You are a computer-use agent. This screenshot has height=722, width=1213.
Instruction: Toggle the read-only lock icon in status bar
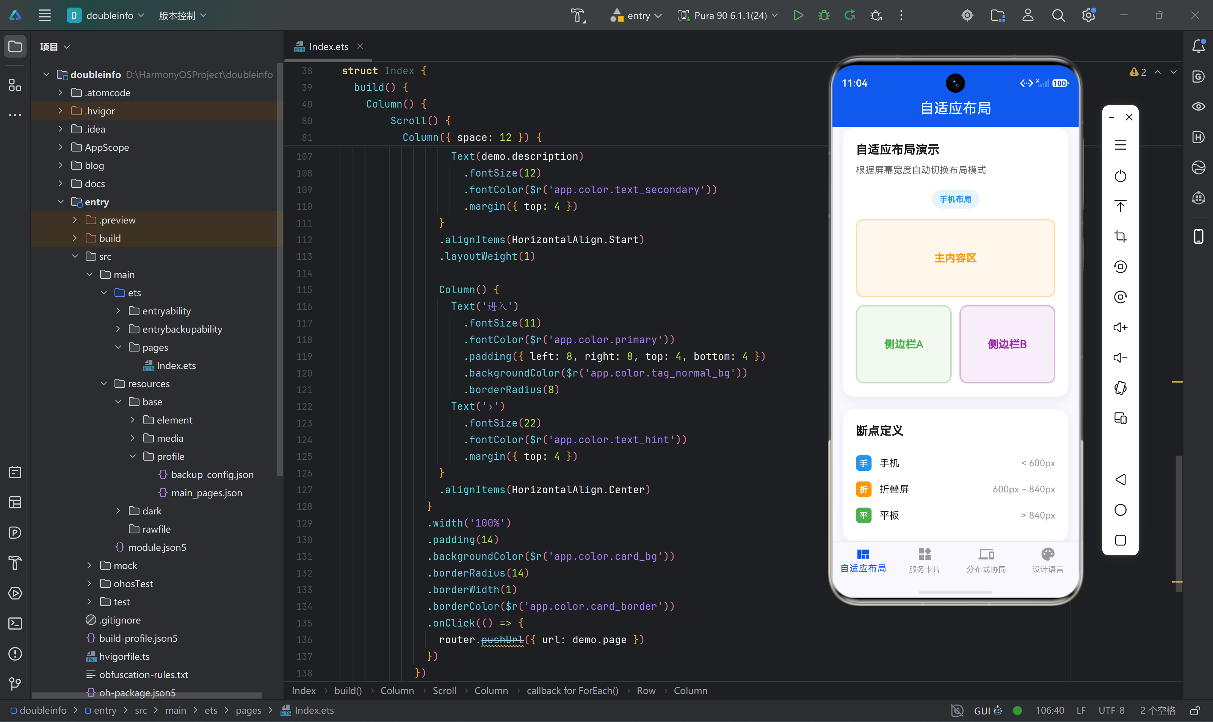pyautogui.click(x=1194, y=710)
